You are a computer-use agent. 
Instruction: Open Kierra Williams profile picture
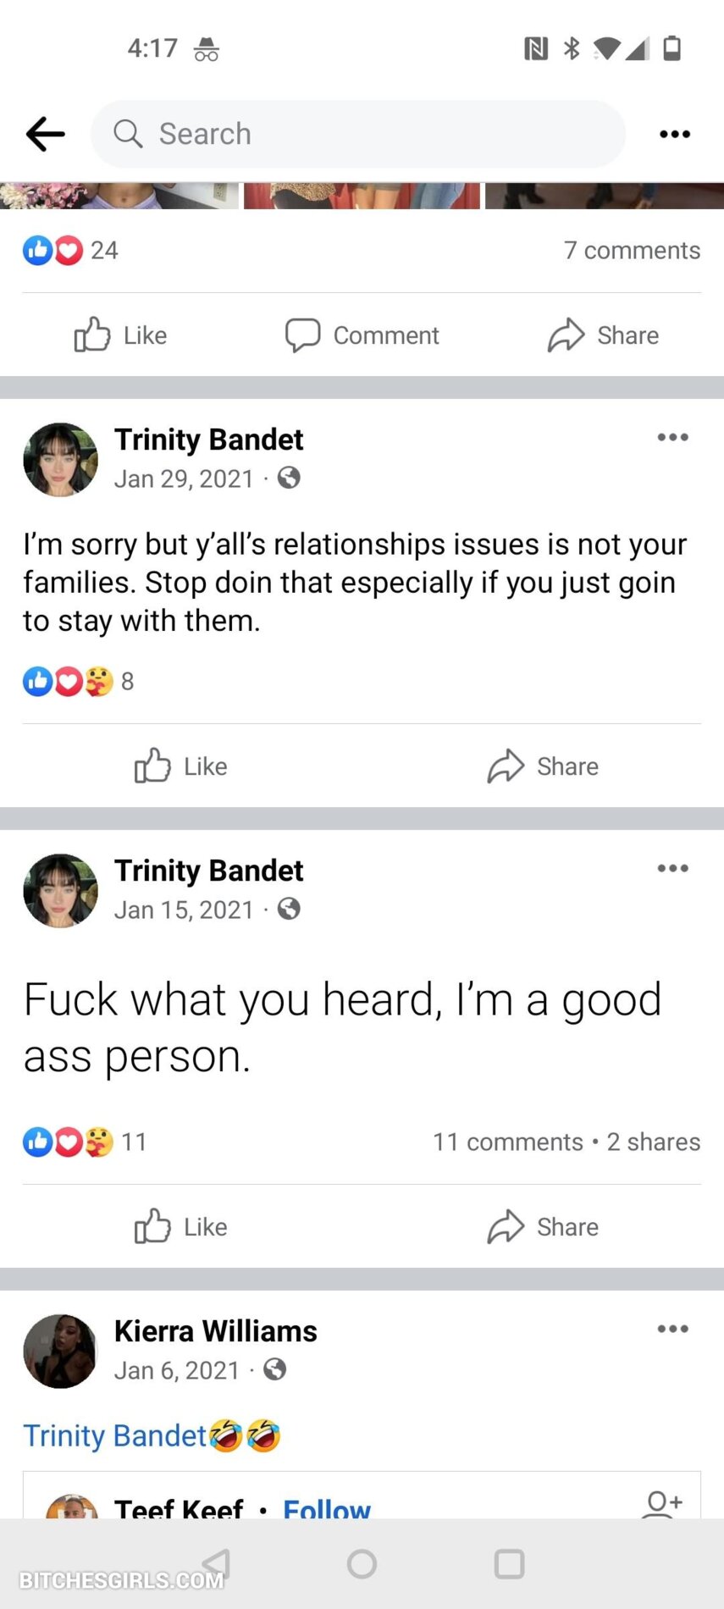pyautogui.click(x=60, y=1351)
